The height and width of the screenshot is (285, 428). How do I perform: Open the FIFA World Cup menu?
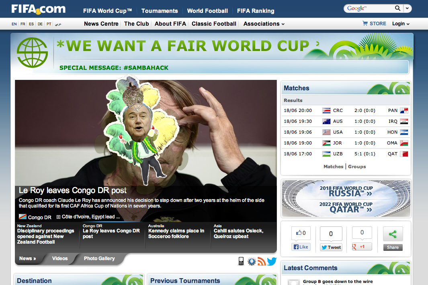click(108, 11)
